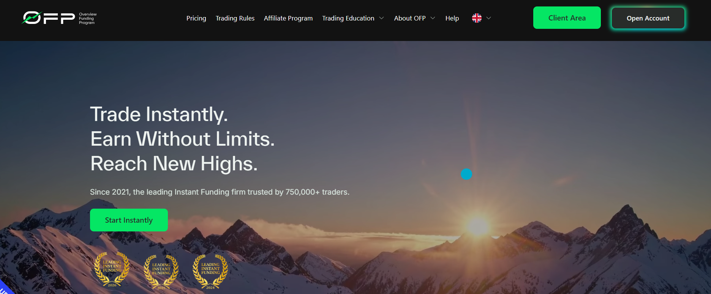
Task: Open the Trading Education menu
Action: 348,18
